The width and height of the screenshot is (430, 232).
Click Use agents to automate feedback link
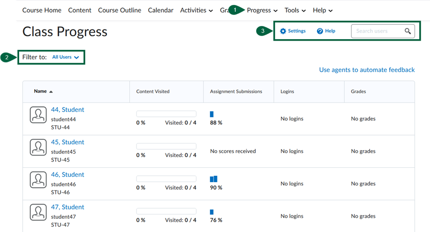pos(367,70)
